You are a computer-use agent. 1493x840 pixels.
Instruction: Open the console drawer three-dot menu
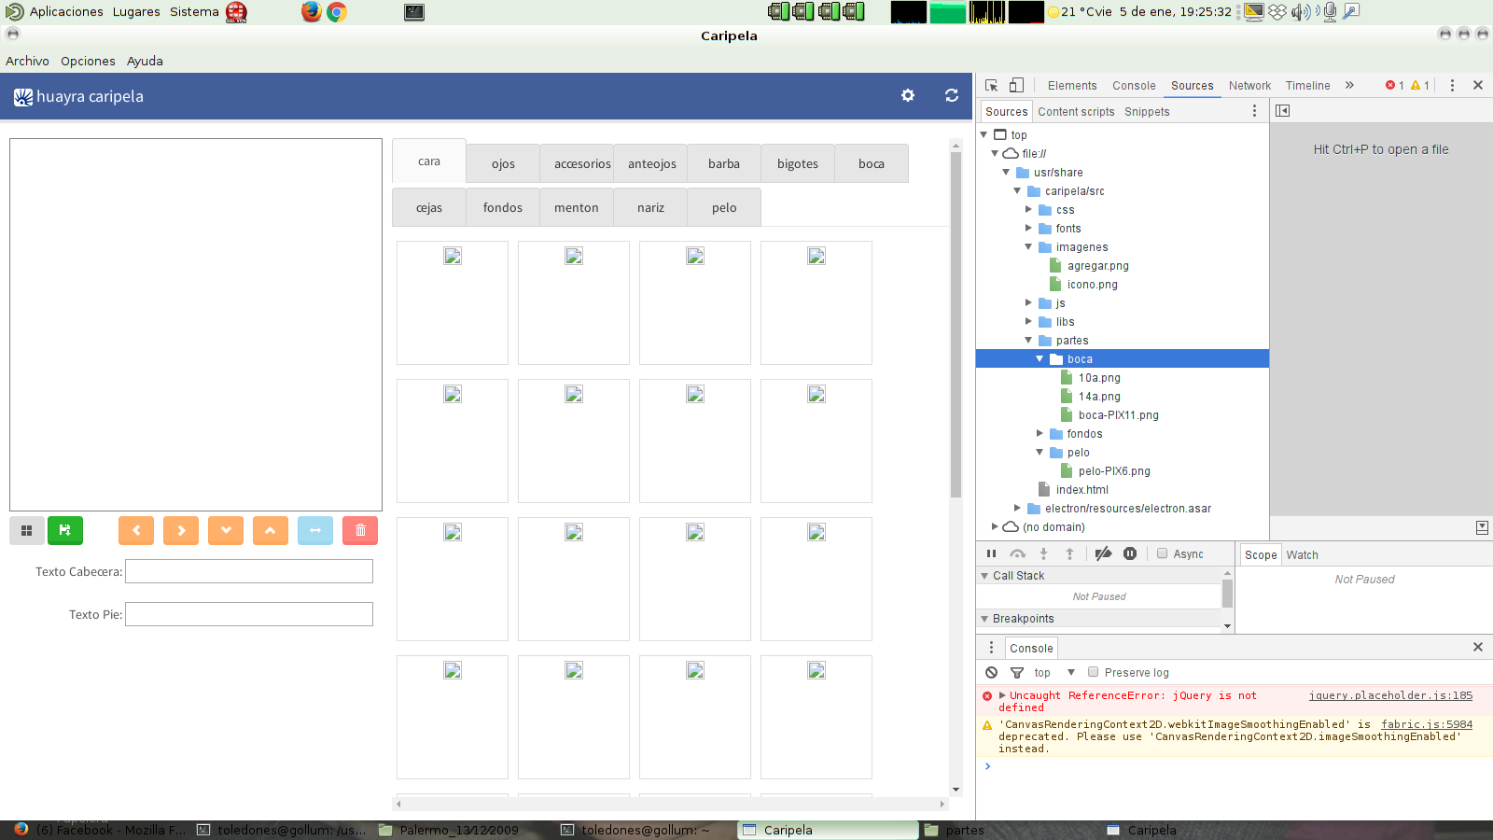click(992, 647)
